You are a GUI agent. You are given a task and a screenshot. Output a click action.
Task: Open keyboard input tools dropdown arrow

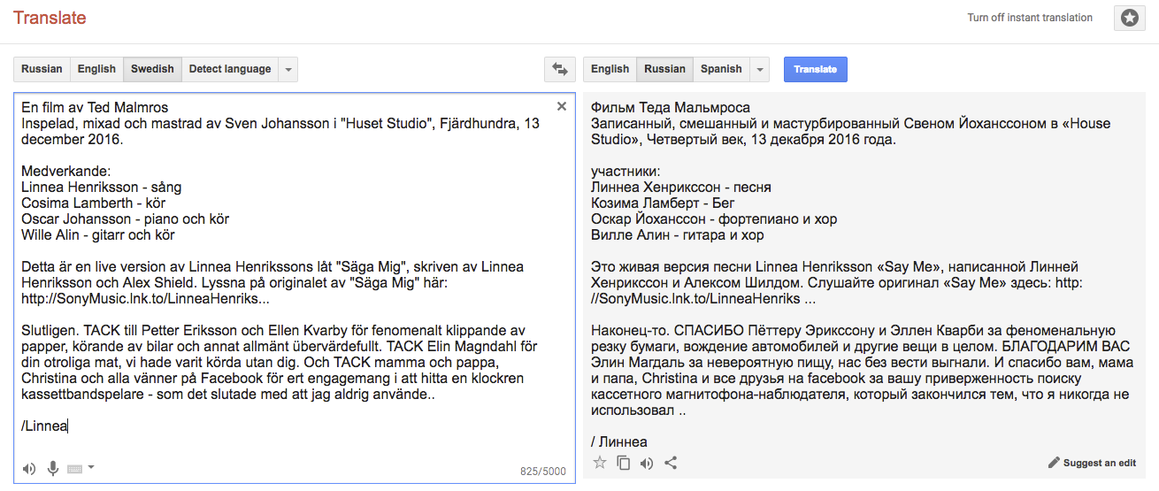coord(90,467)
